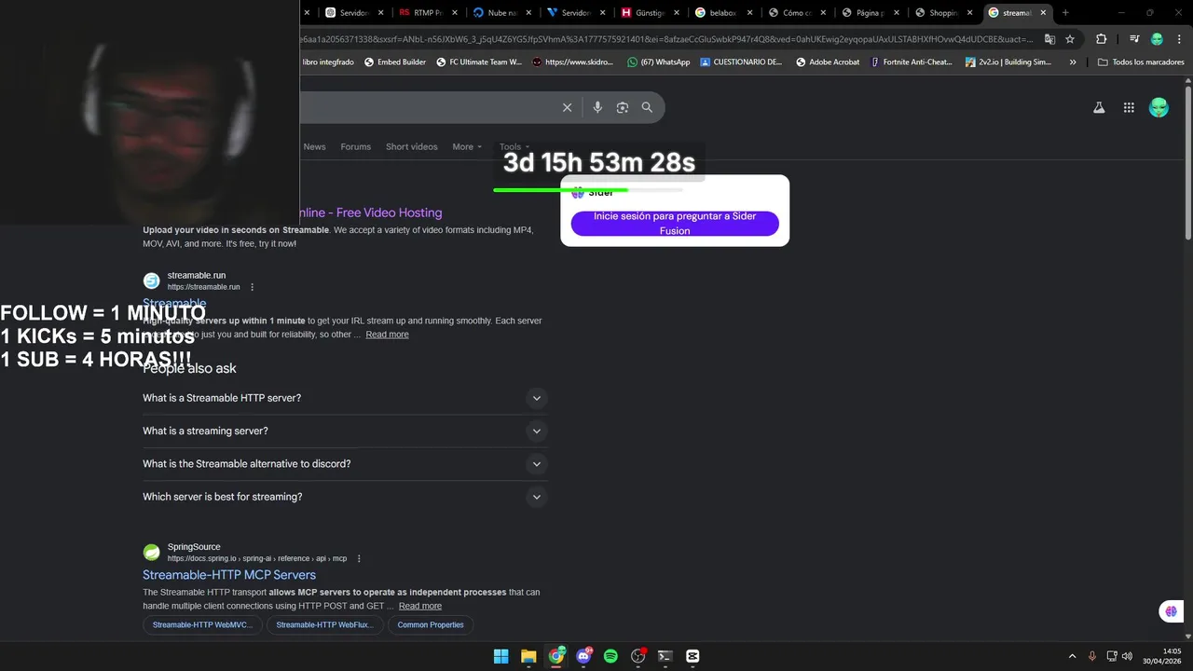Image resolution: width=1193 pixels, height=671 pixels.
Task: Clear the Google search box text
Action: point(567,107)
